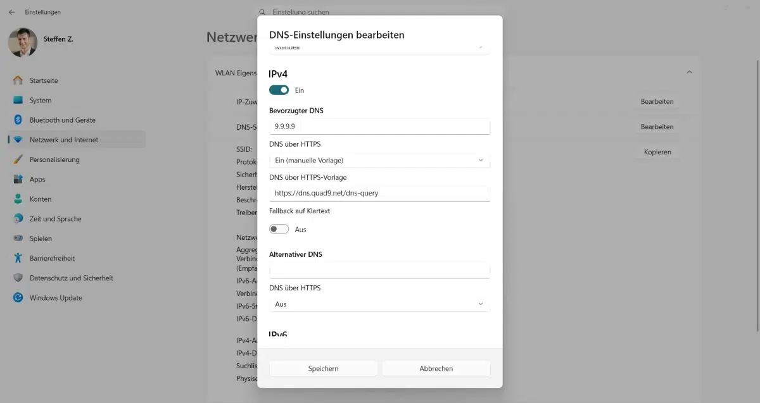Open Datenschutz und Sicherheit shield icon

point(18,278)
